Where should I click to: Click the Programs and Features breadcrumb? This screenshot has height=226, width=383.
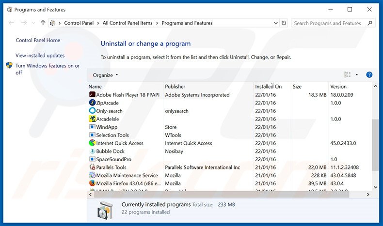pyautogui.click(x=187, y=23)
